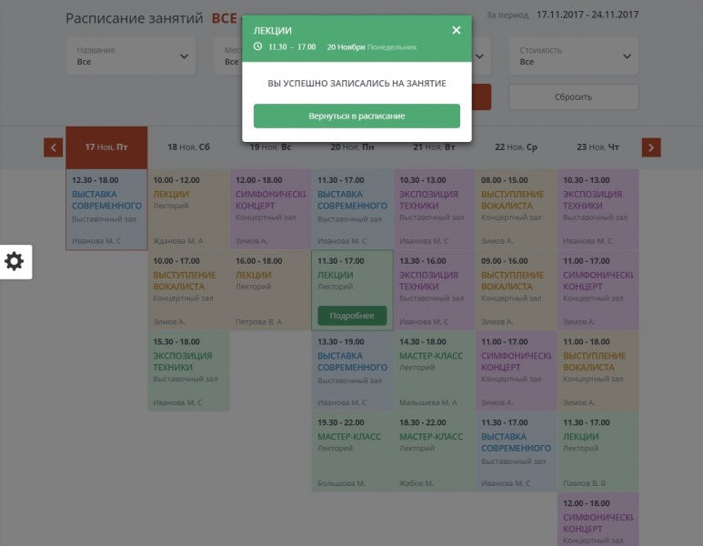The width and height of the screenshot is (703, 546).
Task: Close the Лекции confirmation popup
Action: tap(457, 30)
